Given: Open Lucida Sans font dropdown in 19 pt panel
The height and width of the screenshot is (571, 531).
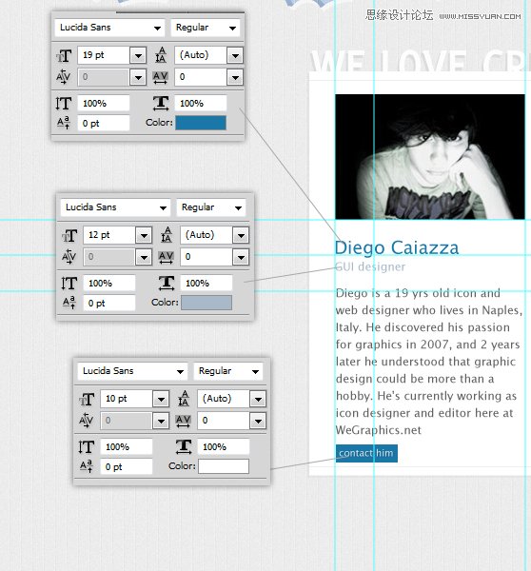Looking at the screenshot, I should click(110, 28).
